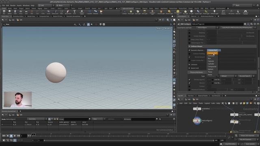Select the Box shelf tool
Screen dimensions: 260x146
pos(4,12)
